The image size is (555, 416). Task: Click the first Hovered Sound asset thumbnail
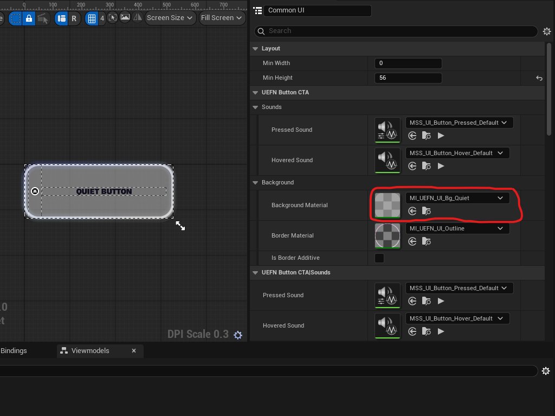[387, 161]
